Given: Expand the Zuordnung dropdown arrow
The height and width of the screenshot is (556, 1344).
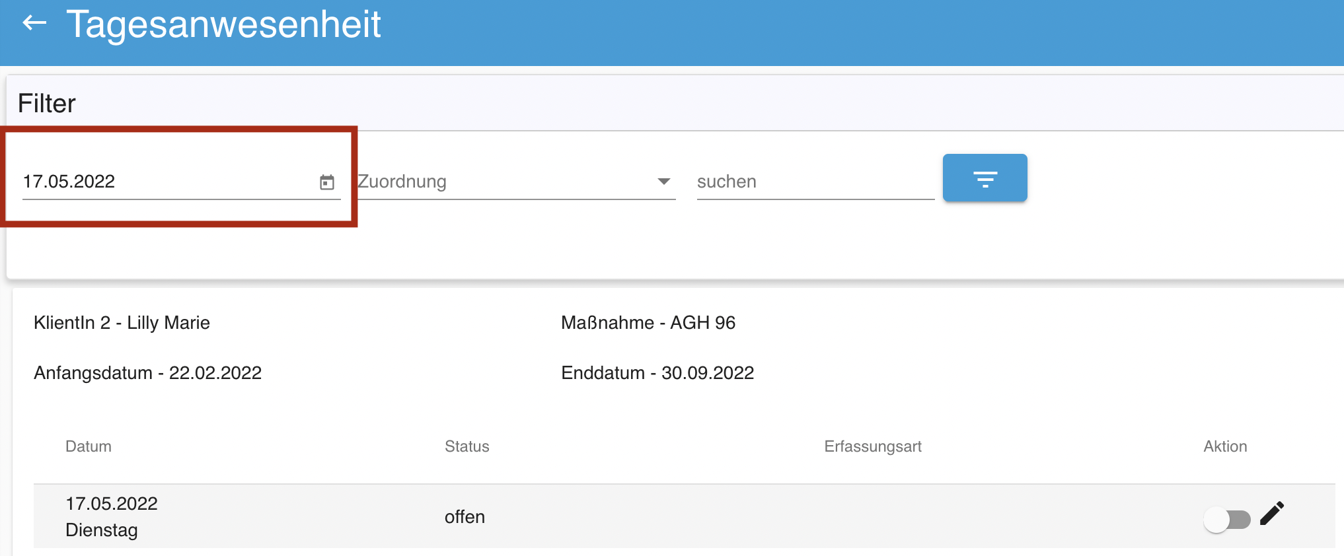Looking at the screenshot, I should click(x=663, y=182).
